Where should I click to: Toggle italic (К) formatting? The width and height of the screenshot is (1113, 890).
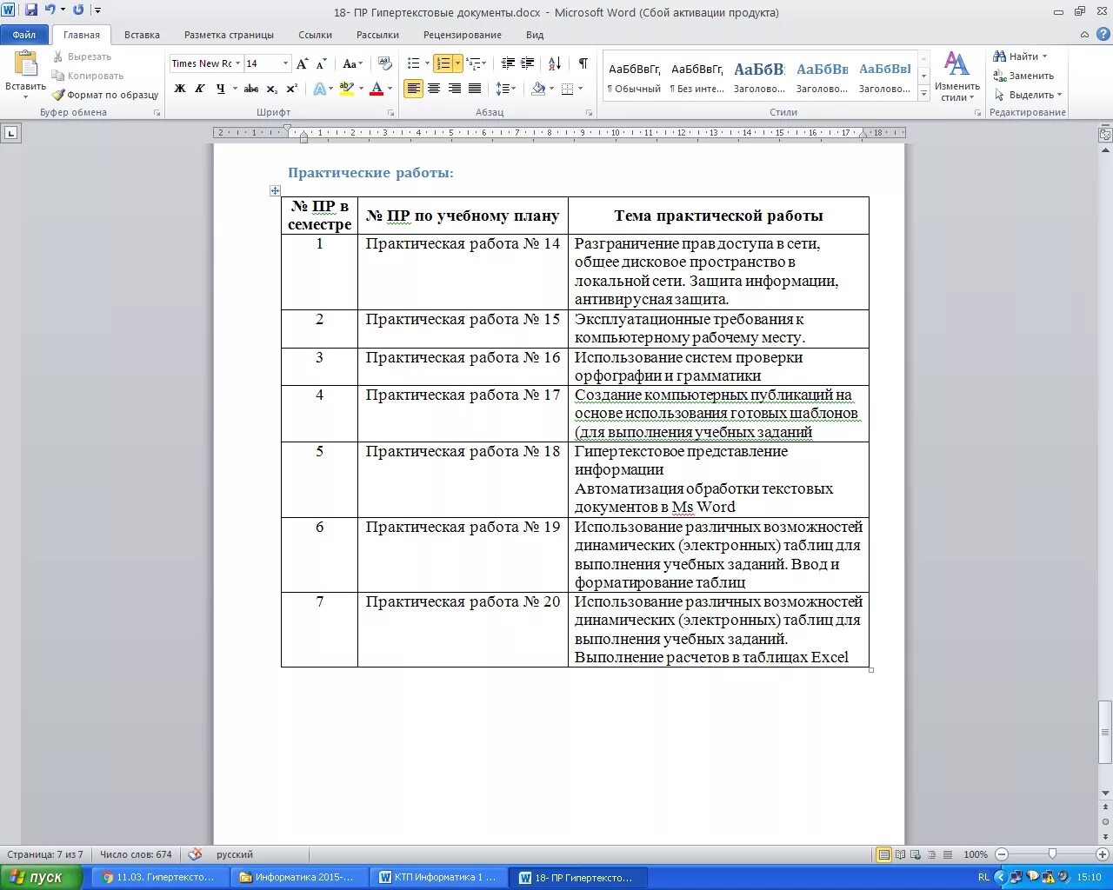(x=200, y=89)
